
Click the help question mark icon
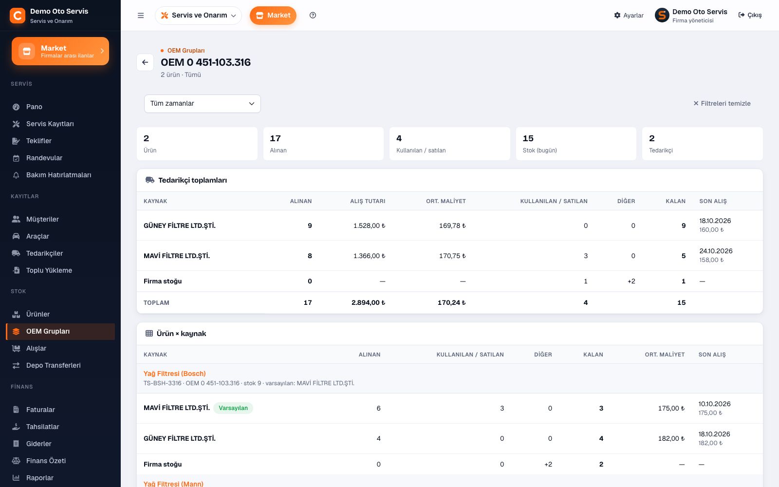(313, 16)
